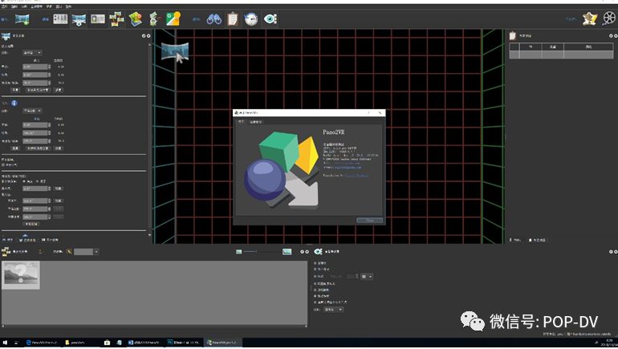Viewport: 618px width, 349px height.
Task: Open the Microsoft Store taskbar icon
Action: click(107, 343)
